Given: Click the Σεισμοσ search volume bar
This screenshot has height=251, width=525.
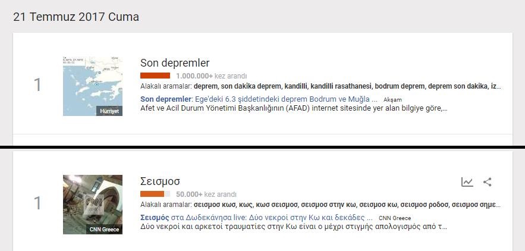Looking at the screenshot, I should point(155,194).
